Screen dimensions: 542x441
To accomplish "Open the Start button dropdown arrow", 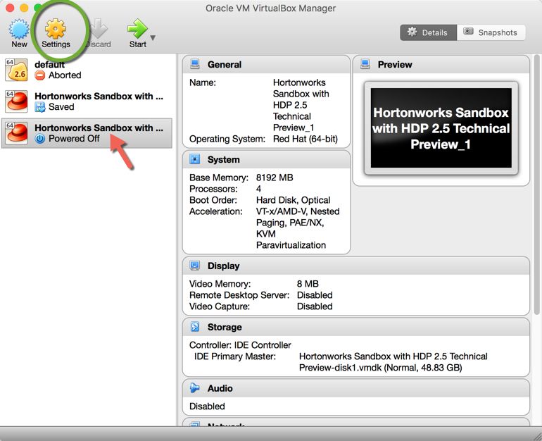I will [153, 38].
